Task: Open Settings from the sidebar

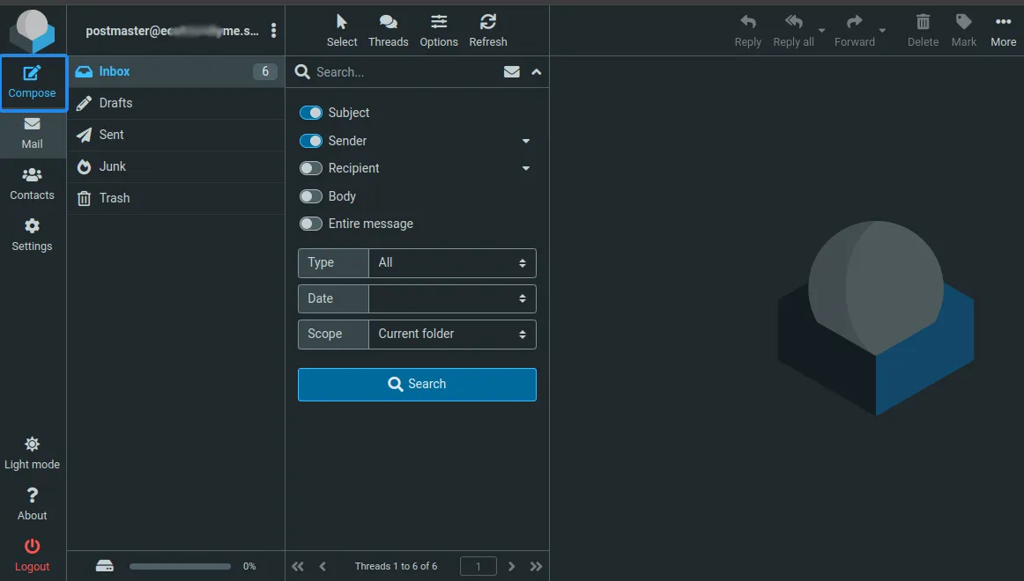Action: [32, 235]
